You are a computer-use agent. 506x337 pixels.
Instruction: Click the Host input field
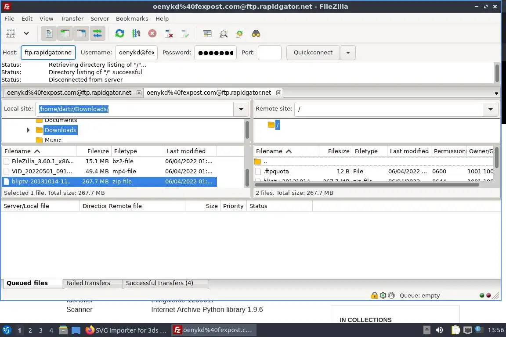point(48,53)
